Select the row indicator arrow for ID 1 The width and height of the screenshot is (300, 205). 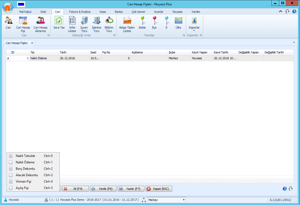[x=8, y=58]
